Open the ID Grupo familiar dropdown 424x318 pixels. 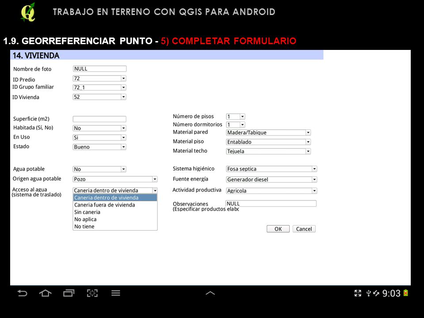click(x=99, y=87)
